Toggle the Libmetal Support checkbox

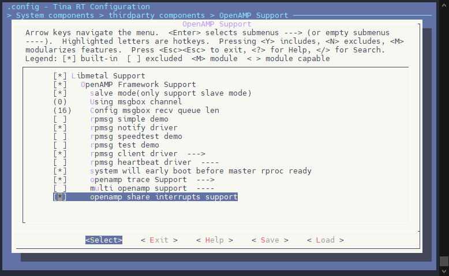click(60, 76)
